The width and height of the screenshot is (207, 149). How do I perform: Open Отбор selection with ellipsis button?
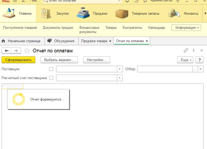point(195,69)
